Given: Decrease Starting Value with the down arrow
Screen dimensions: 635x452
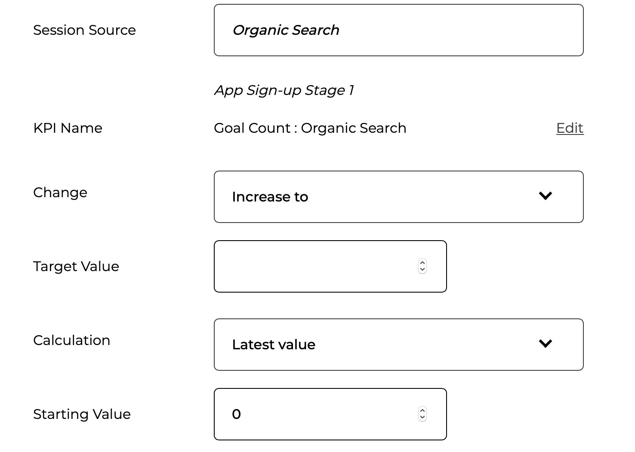Looking at the screenshot, I should point(422,418).
